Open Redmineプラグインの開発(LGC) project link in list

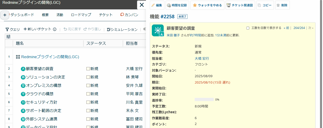(50, 57)
